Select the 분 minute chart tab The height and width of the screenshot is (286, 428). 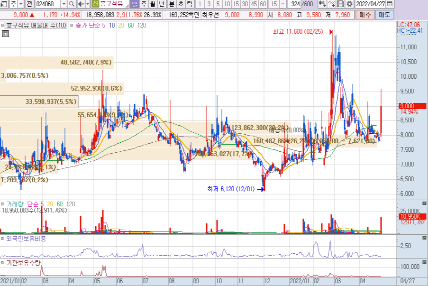coord(172,4)
